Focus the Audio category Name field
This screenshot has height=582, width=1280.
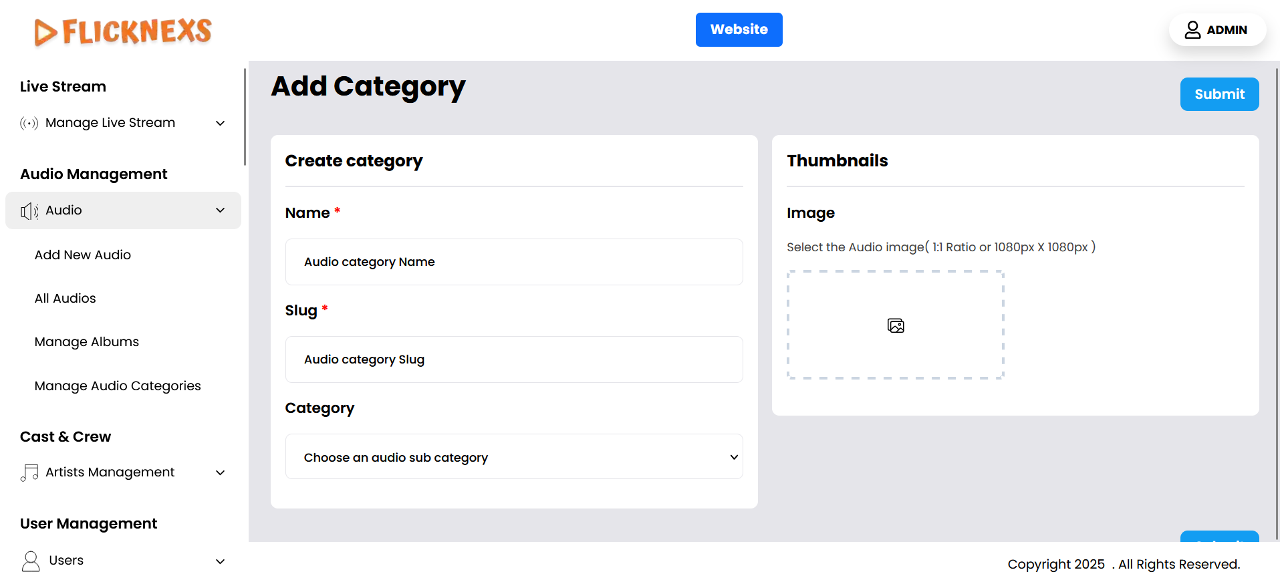[513, 262]
